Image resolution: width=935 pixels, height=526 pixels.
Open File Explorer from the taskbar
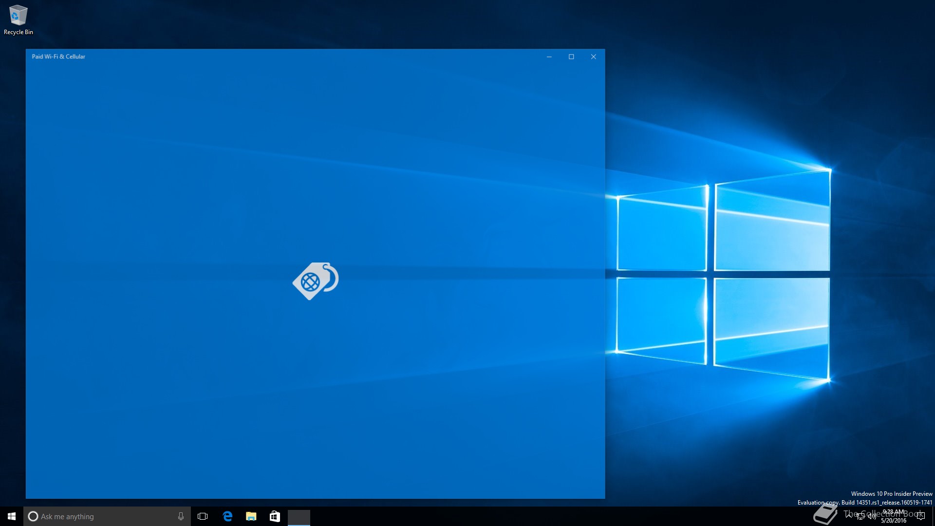(x=251, y=516)
